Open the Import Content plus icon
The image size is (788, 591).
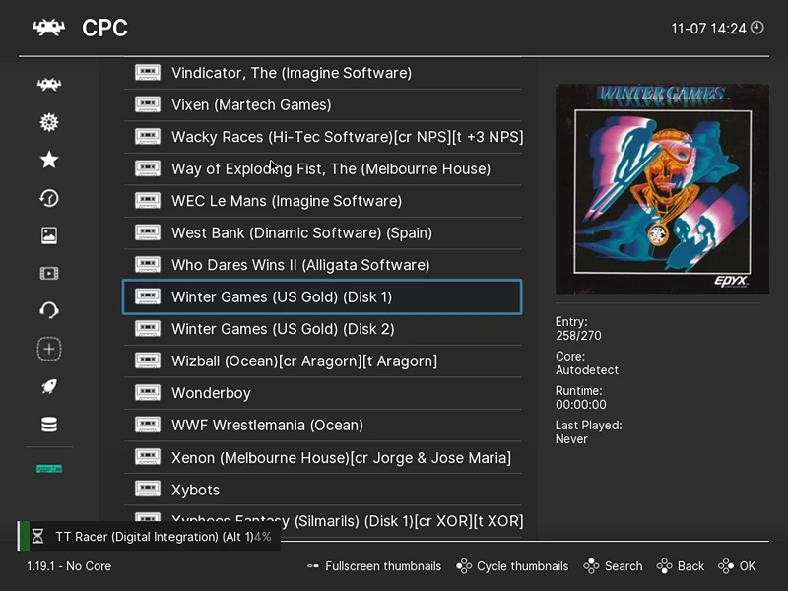coord(49,349)
